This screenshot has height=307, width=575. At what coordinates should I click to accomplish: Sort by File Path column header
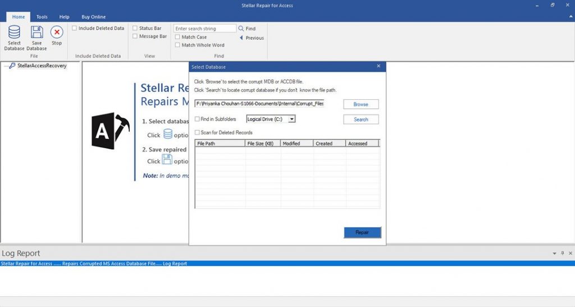220,143
